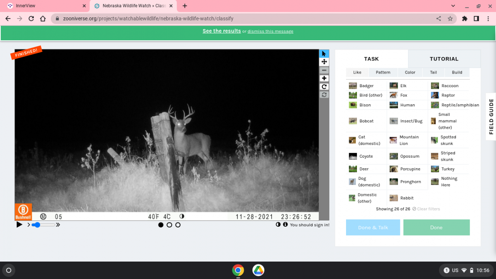This screenshot has height=279, width=496.
Task: Open the FIELD GUIDE side tab
Action: point(491,116)
